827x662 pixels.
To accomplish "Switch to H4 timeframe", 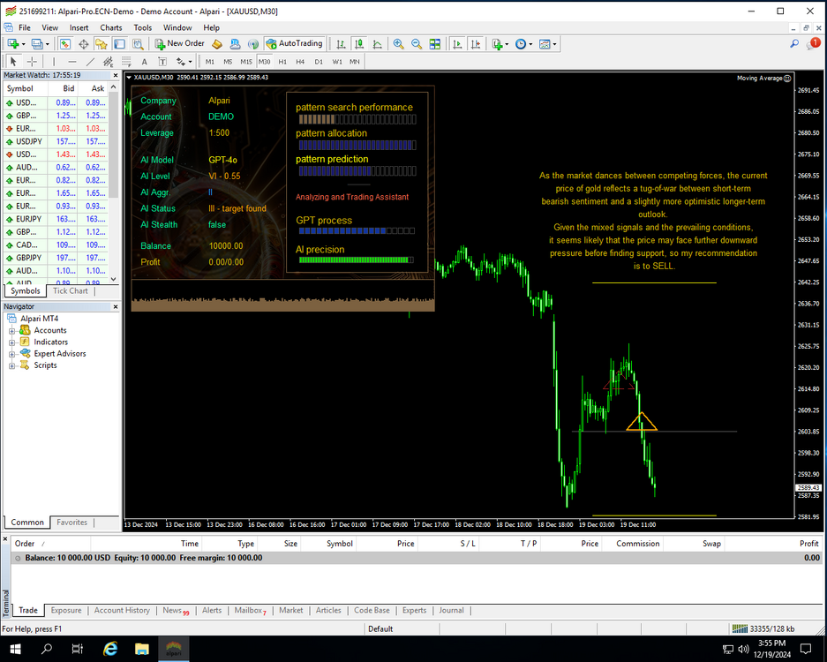I will (x=300, y=62).
